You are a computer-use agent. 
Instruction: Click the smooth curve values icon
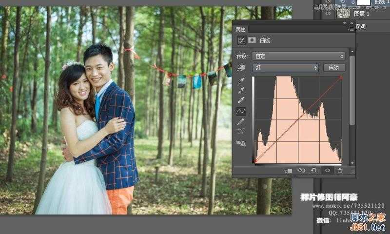[241, 131]
